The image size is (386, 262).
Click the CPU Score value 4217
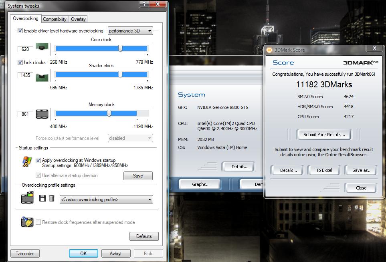(x=349, y=117)
